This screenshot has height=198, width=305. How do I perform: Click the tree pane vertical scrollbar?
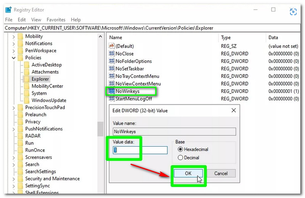click(x=100, y=129)
